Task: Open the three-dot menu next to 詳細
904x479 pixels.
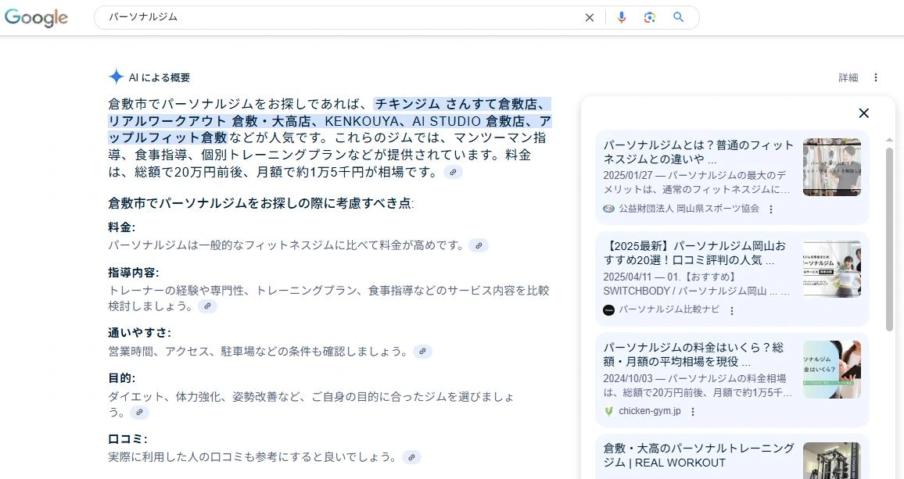Action: pyautogui.click(x=876, y=77)
